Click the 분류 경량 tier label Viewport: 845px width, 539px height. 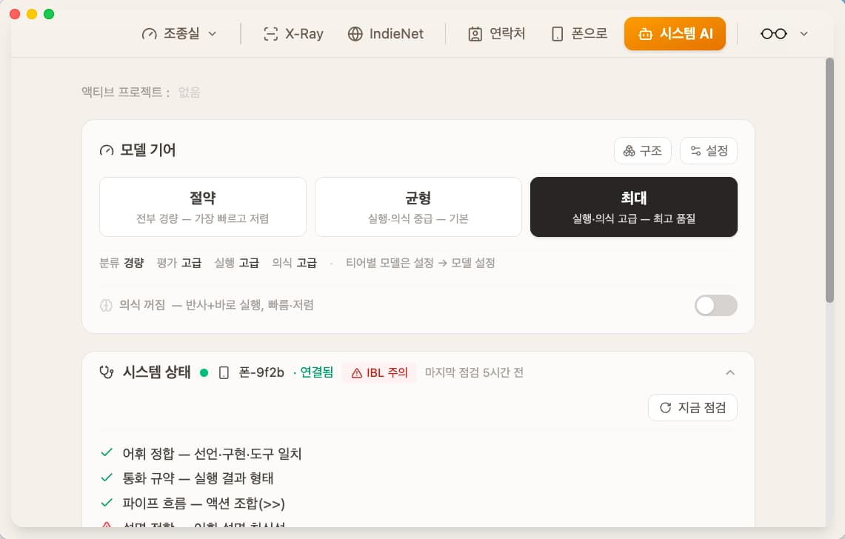tap(121, 263)
